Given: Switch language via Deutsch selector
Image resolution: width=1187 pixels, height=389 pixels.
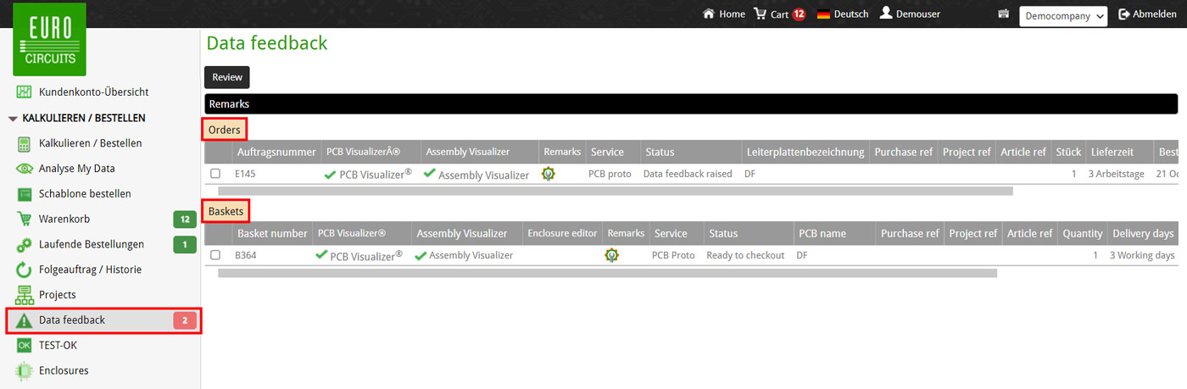Looking at the screenshot, I should click(x=842, y=14).
